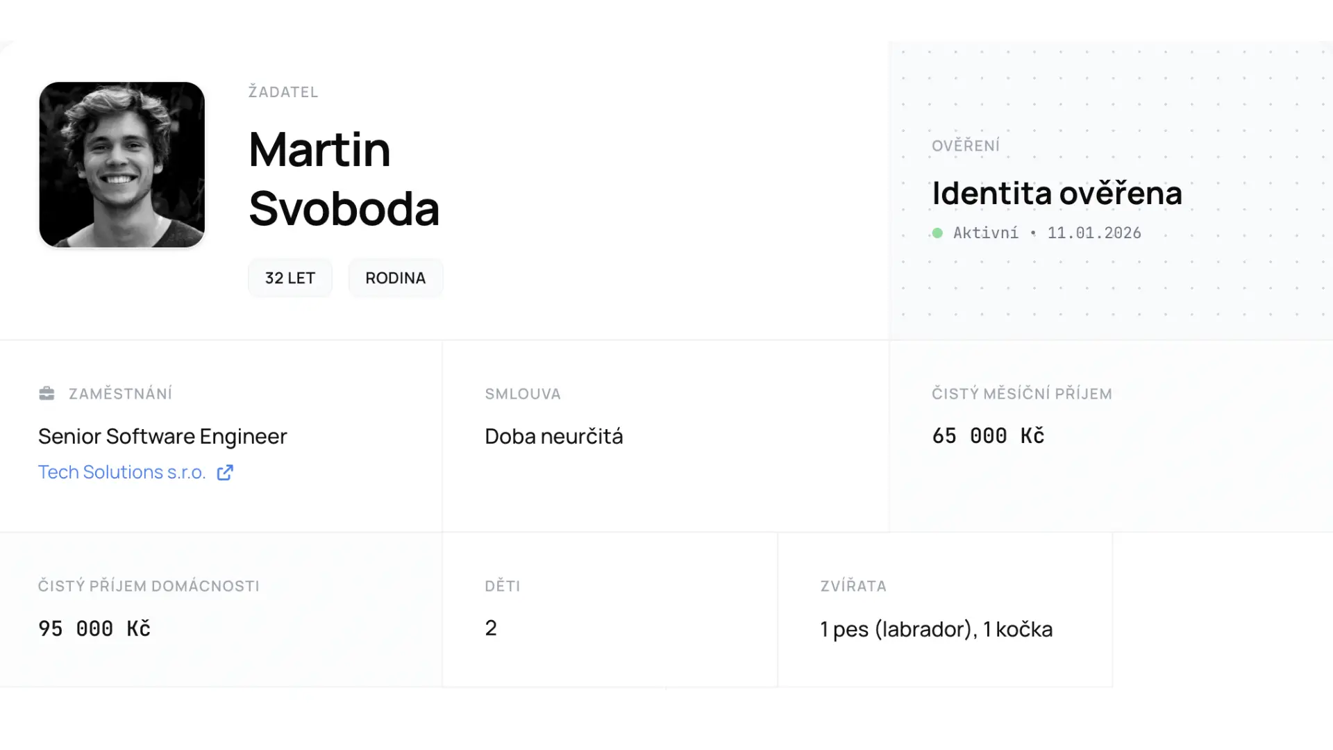This screenshot has height=750, width=1333.
Task: Click the 65 000 Kč monthly income
Action: pyautogui.click(x=988, y=435)
